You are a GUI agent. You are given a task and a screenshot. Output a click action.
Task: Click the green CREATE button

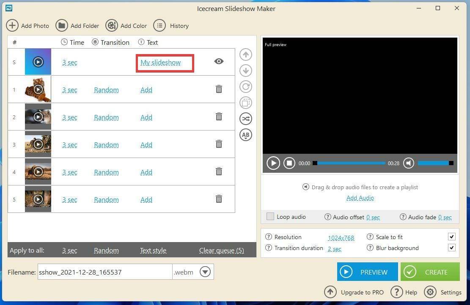(x=430, y=272)
